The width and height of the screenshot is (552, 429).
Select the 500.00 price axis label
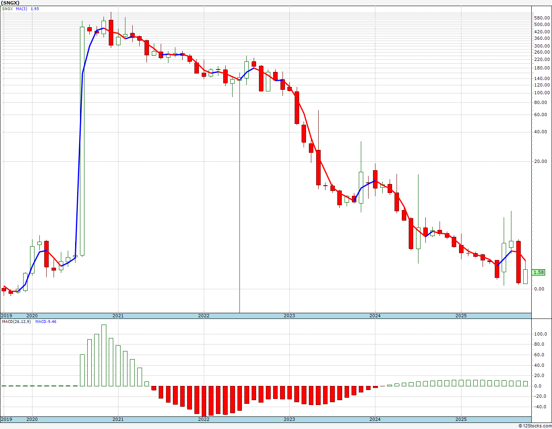(542, 24)
